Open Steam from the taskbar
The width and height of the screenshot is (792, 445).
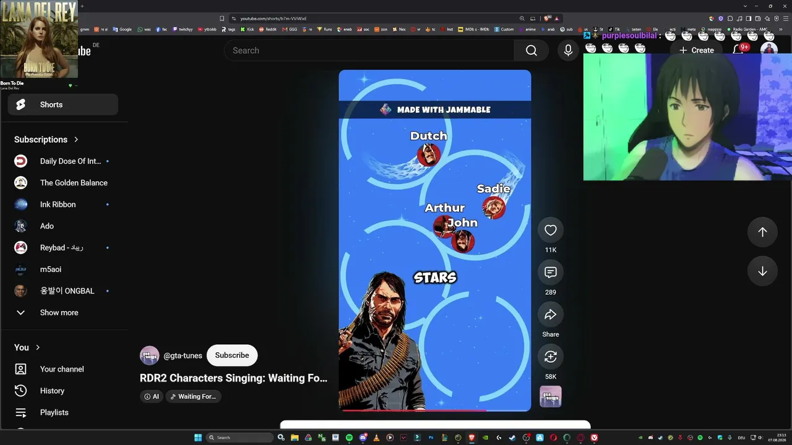point(512,438)
